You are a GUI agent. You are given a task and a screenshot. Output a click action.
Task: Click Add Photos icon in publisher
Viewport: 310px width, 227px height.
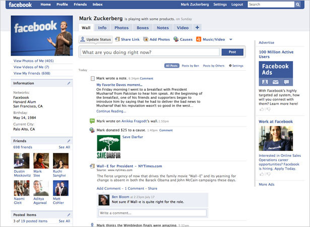coord(146,39)
